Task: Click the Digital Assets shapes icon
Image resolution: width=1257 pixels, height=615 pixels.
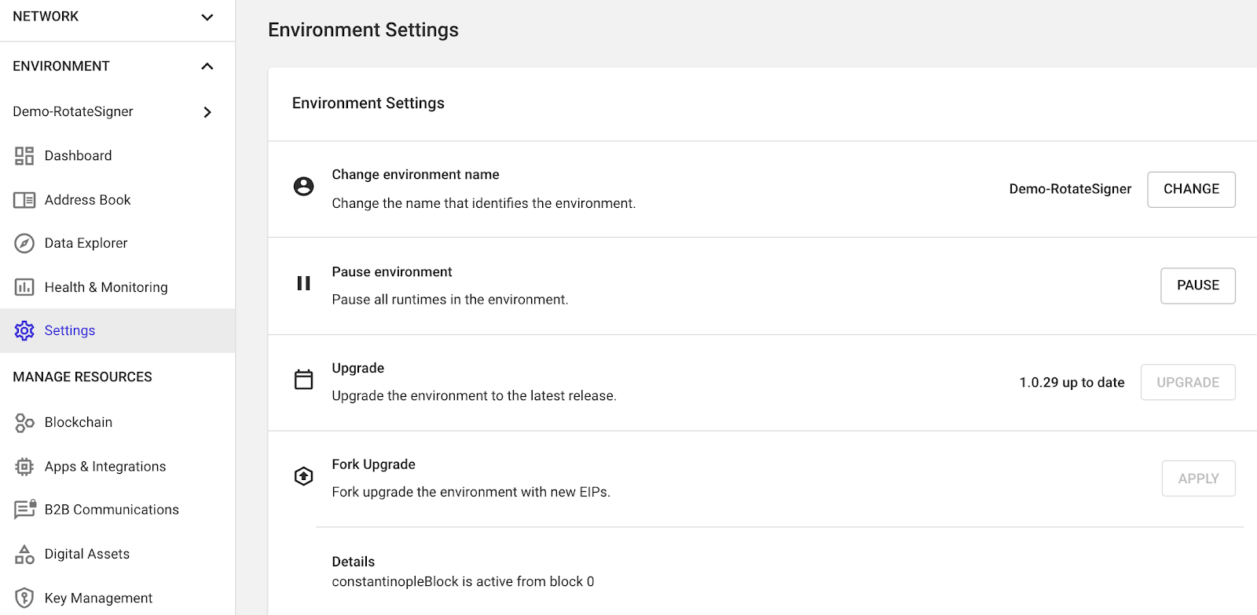Action: pos(24,555)
